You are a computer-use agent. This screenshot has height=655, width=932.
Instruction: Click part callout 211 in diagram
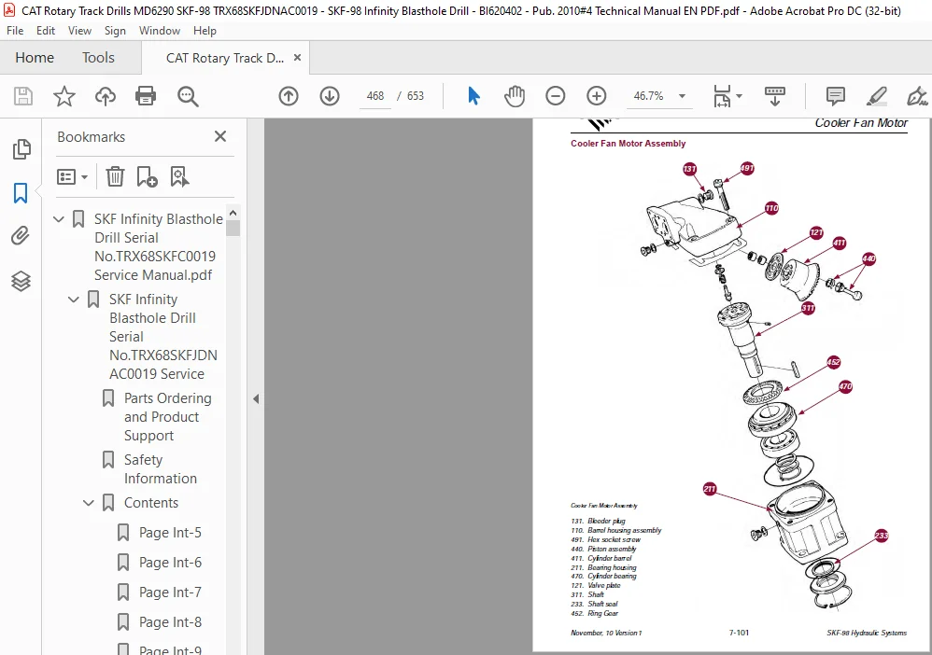(x=710, y=489)
